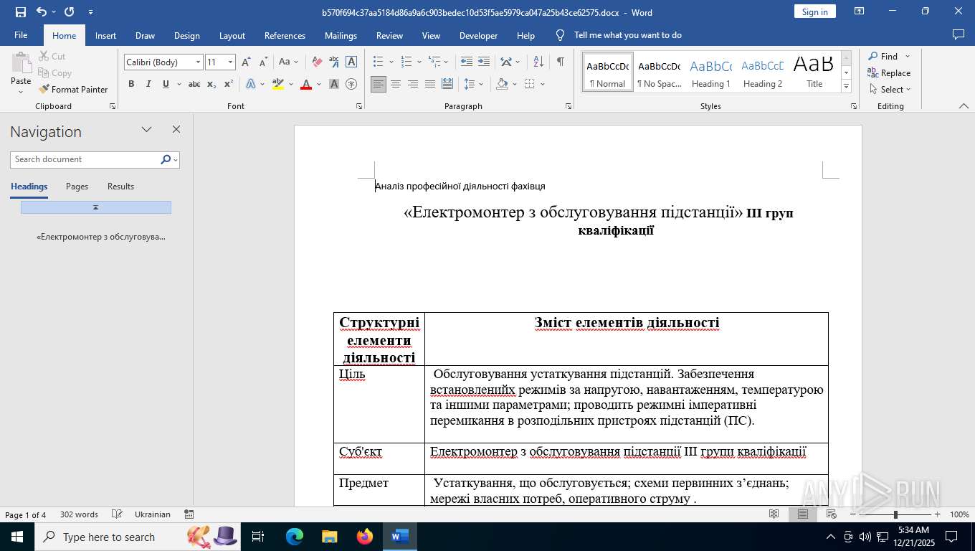Open the Select dropdown in Editing

[889, 90]
